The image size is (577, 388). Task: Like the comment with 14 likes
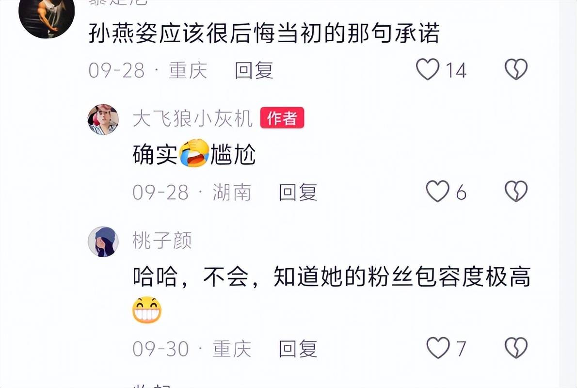[x=428, y=69]
